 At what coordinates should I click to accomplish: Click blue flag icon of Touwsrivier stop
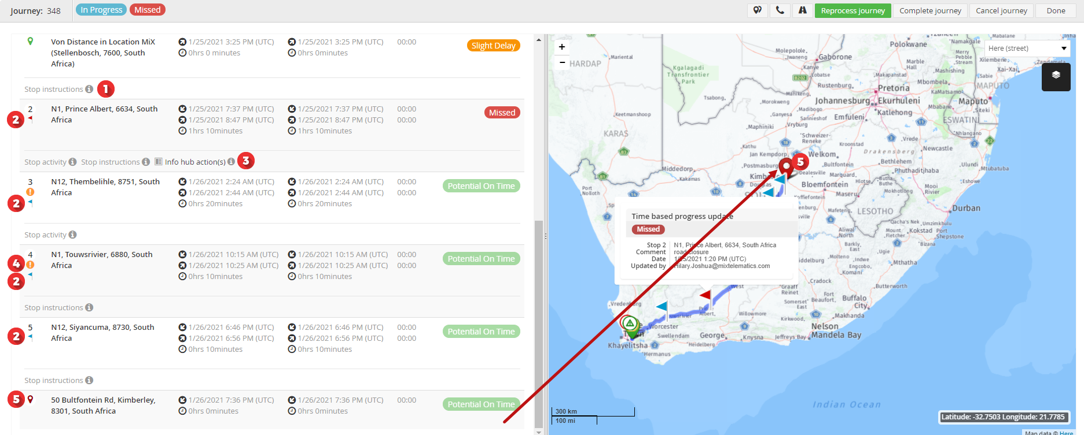pyautogui.click(x=30, y=276)
